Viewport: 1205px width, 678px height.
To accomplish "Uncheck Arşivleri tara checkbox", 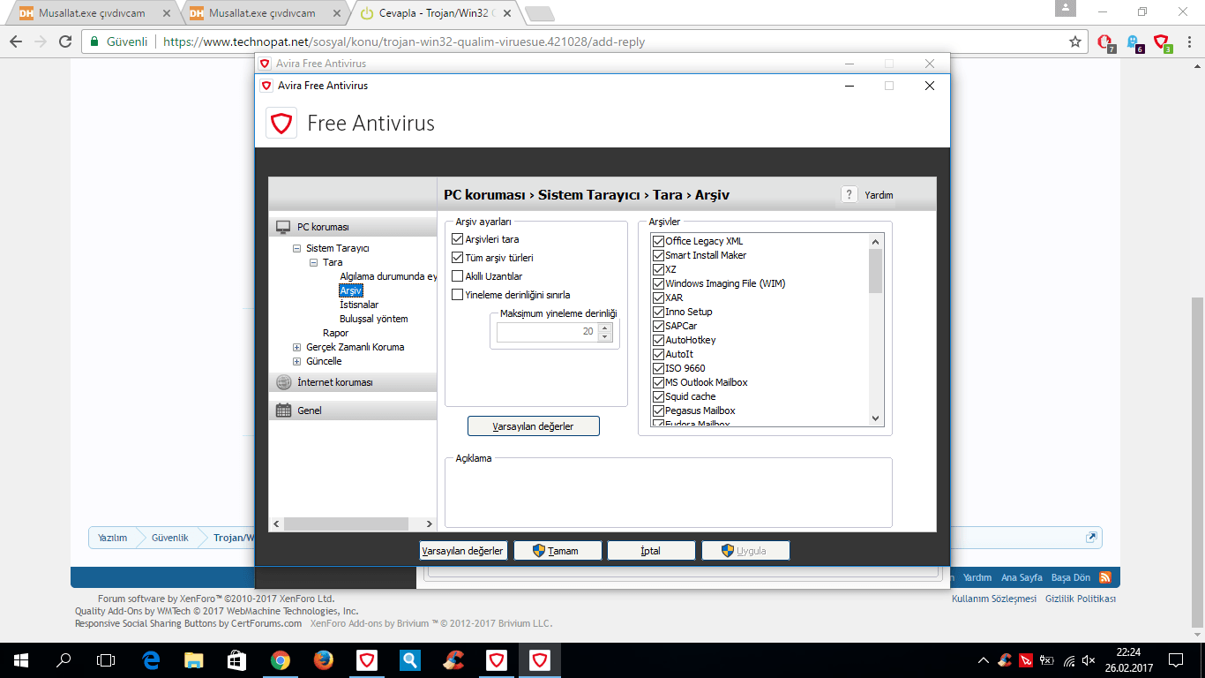I will click(x=457, y=239).
